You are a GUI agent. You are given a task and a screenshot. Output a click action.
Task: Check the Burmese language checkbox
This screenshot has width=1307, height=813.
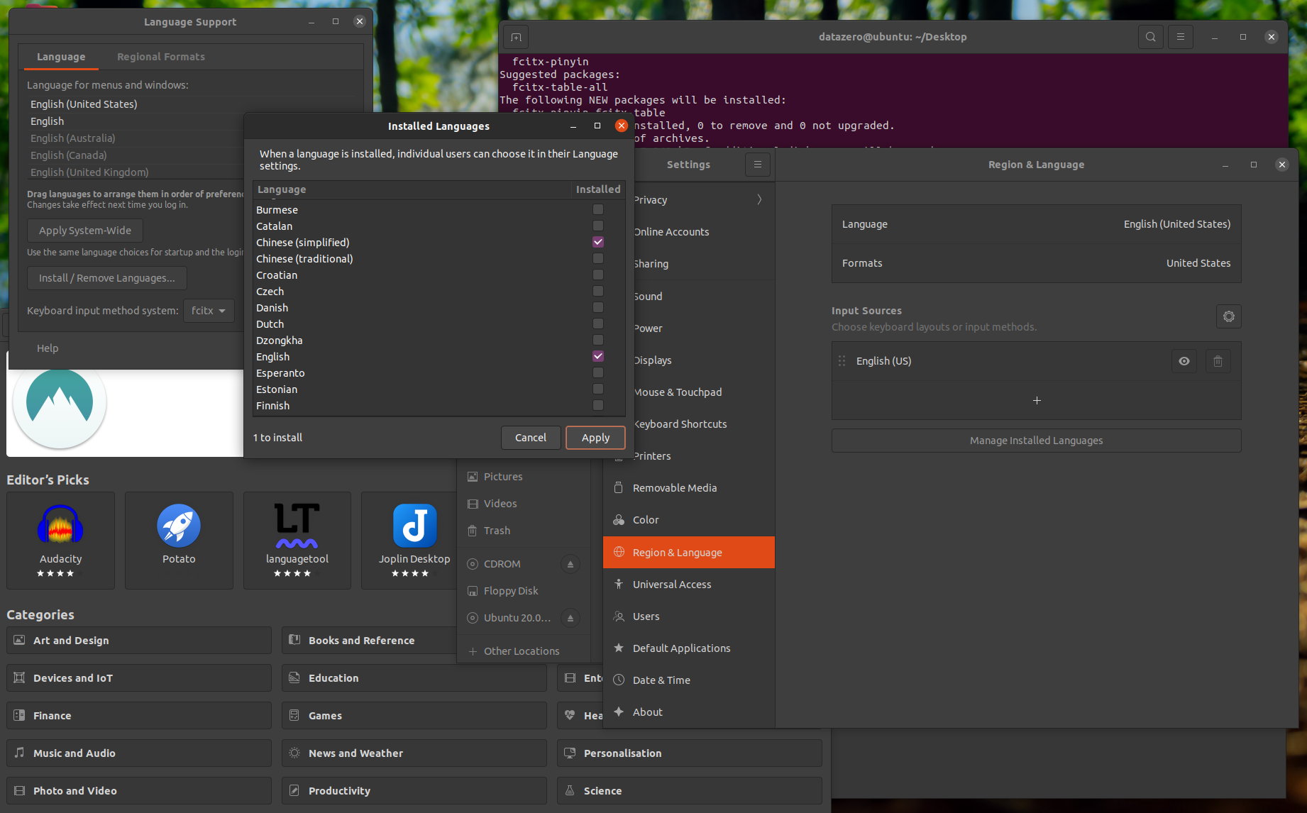coord(598,209)
